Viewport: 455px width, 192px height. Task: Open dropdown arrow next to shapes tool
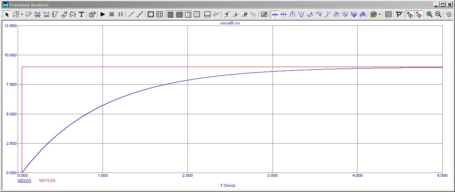22,14
